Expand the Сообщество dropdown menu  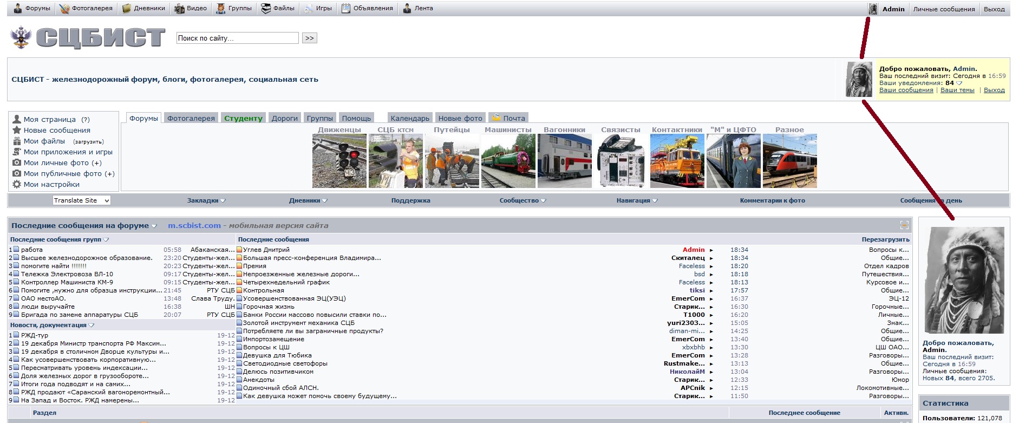click(x=522, y=200)
